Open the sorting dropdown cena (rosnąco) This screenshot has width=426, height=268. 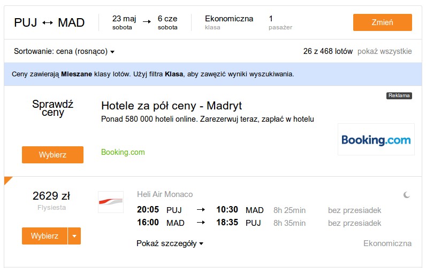tap(64, 51)
